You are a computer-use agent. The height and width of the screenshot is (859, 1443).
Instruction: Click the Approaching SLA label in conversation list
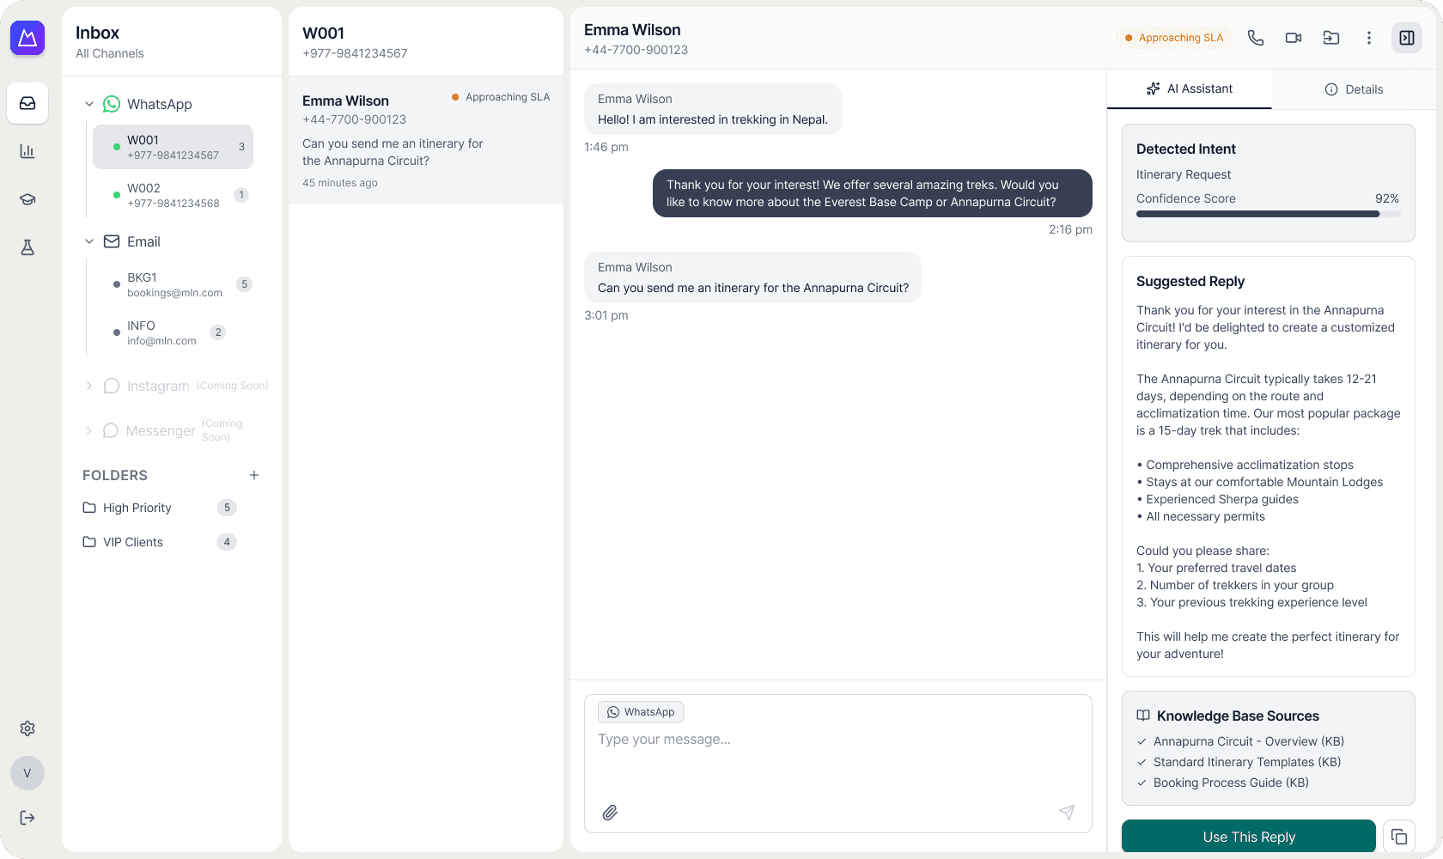pyautogui.click(x=501, y=97)
